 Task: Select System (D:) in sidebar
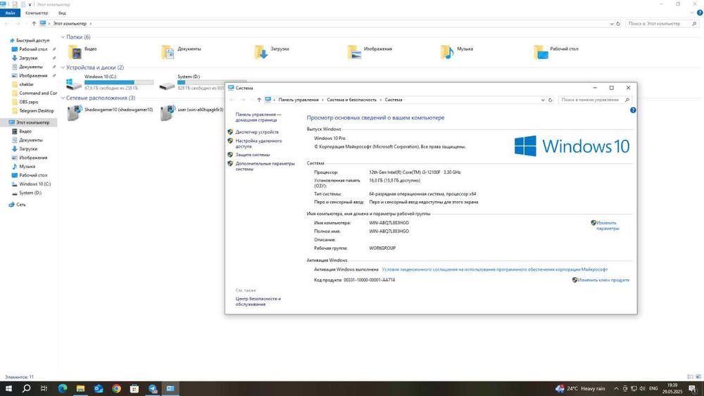30,193
